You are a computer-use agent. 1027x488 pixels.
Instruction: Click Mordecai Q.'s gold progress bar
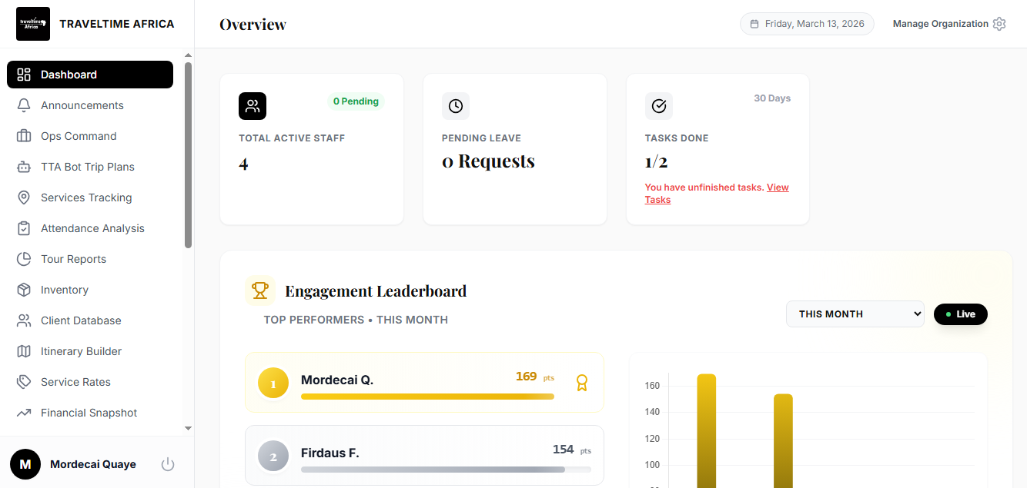click(x=427, y=397)
